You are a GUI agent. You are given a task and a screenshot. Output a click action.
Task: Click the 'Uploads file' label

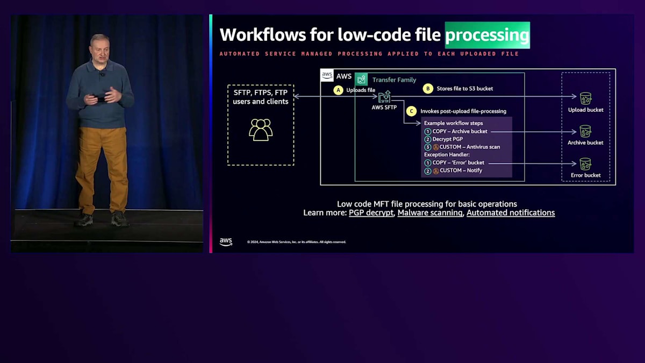(x=361, y=90)
